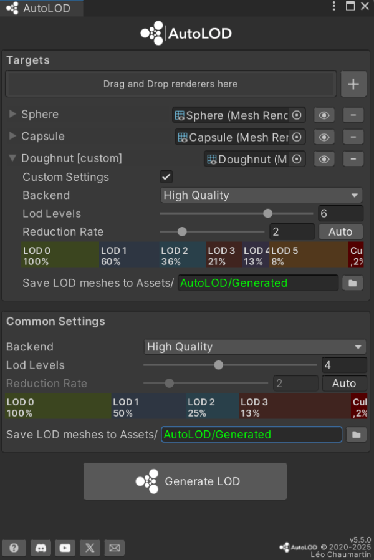
Task: Open the YouTube channel icon
Action: coord(65,548)
